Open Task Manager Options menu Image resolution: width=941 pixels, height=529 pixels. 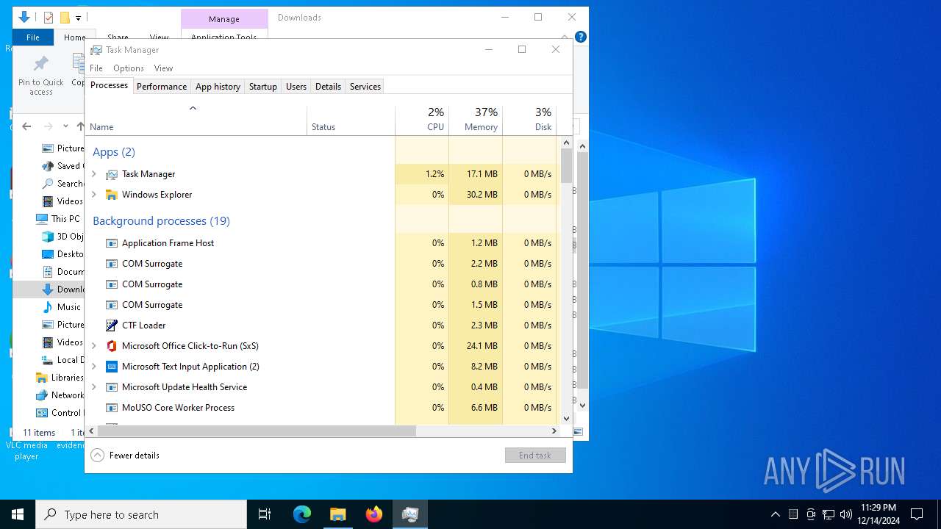coord(129,68)
